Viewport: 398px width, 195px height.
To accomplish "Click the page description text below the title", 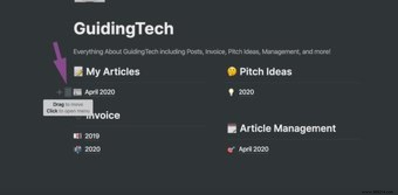I will coord(202,52).
